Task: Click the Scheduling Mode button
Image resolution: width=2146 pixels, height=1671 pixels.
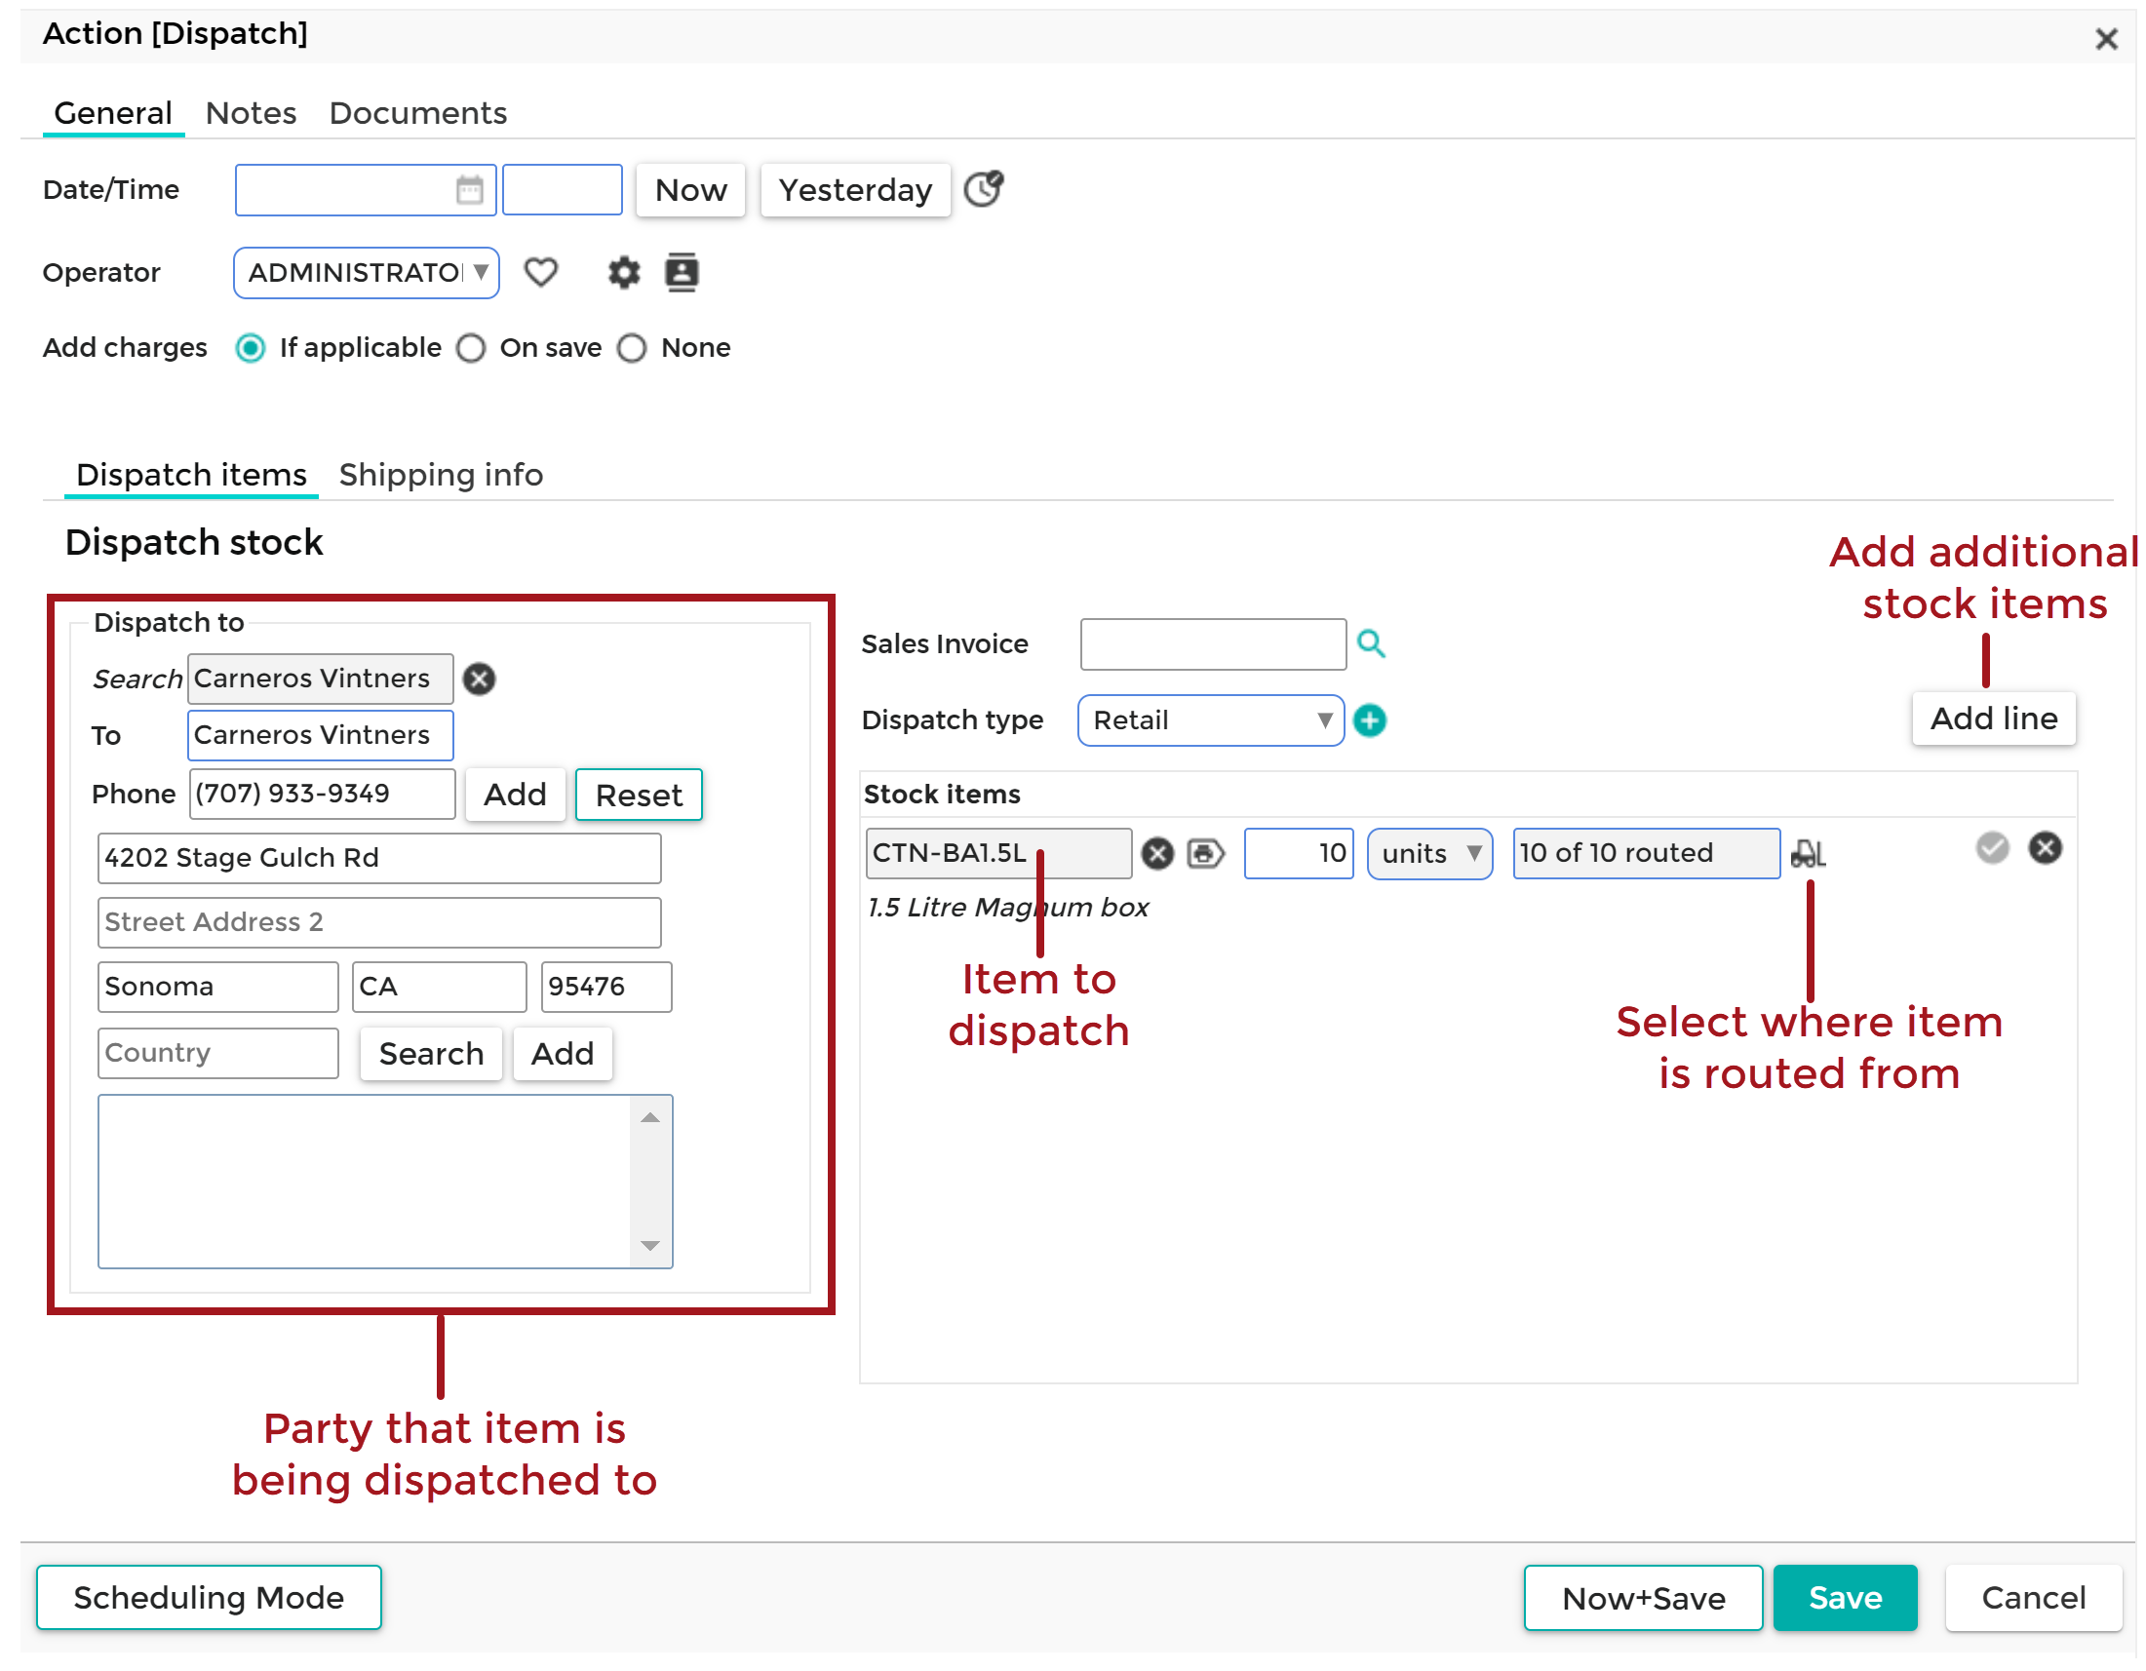Action: pos(210,1598)
